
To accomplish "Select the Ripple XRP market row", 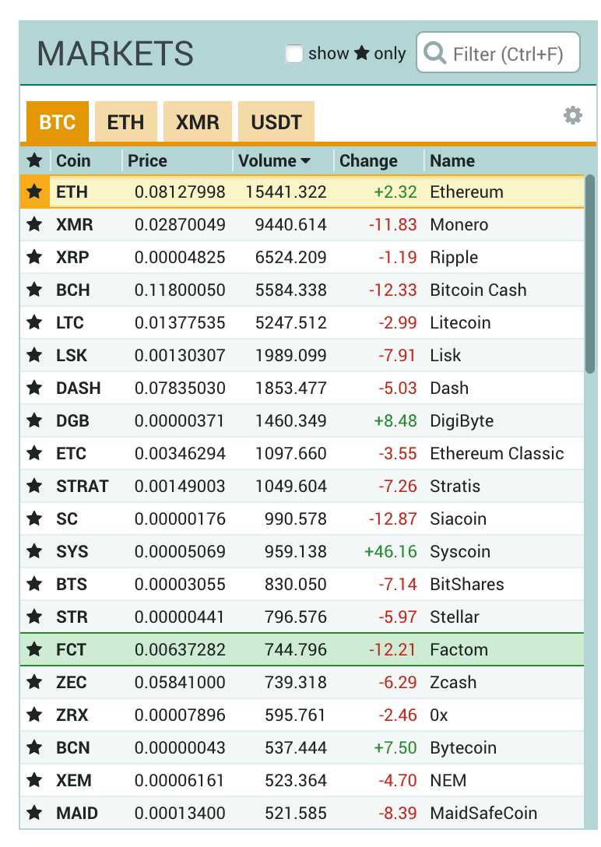I will (x=311, y=258).
